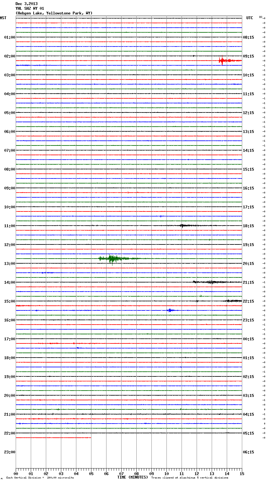
Task: Click the '06:15' UTC time label
Action: (x=248, y=452)
